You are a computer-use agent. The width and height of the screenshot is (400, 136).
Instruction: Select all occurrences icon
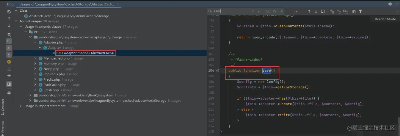(x=346, y=11)
